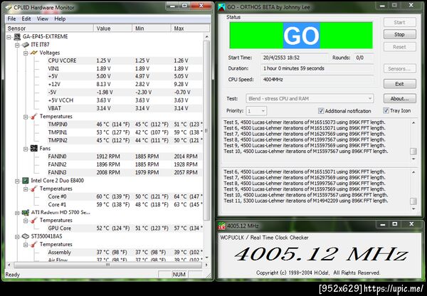
Task: Click the Hardware Monitor vertical scrollbar
Action: (206, 131)
